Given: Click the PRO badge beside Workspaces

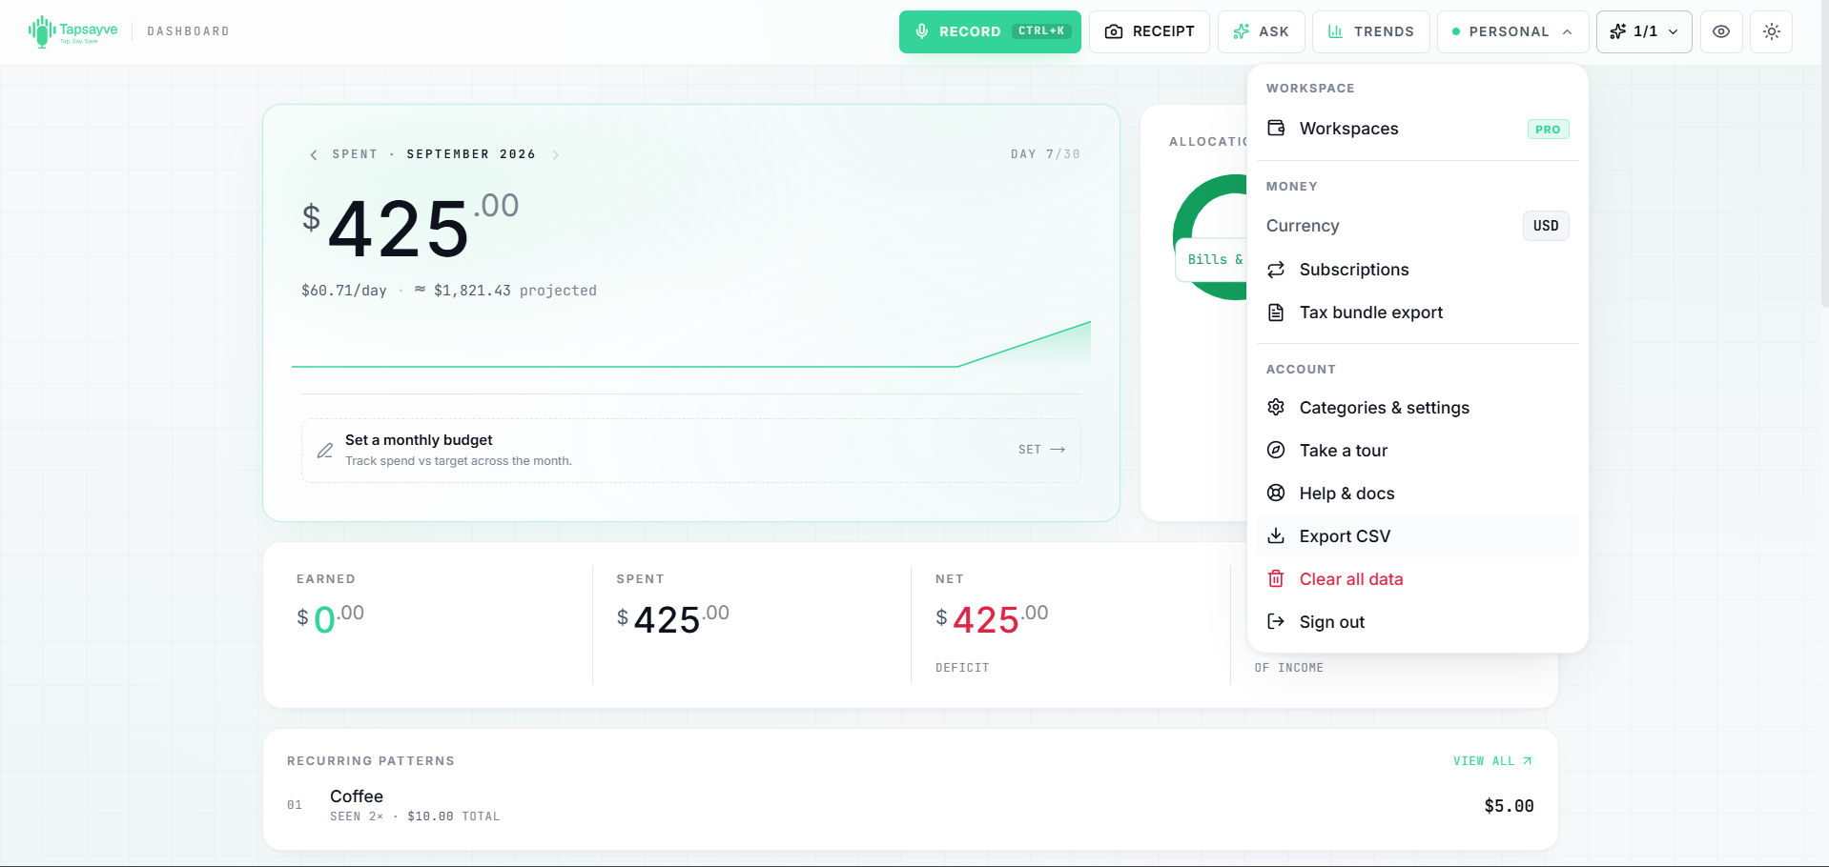Looking at the screenshot, I should 1548,130.
